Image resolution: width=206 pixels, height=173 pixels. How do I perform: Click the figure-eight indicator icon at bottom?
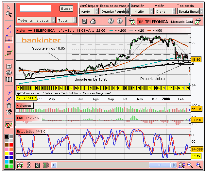tap(28, 165)
